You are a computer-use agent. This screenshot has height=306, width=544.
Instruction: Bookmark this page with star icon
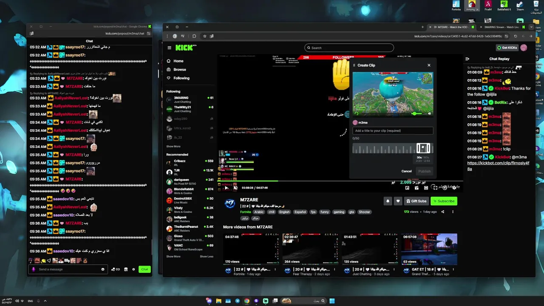204,36
